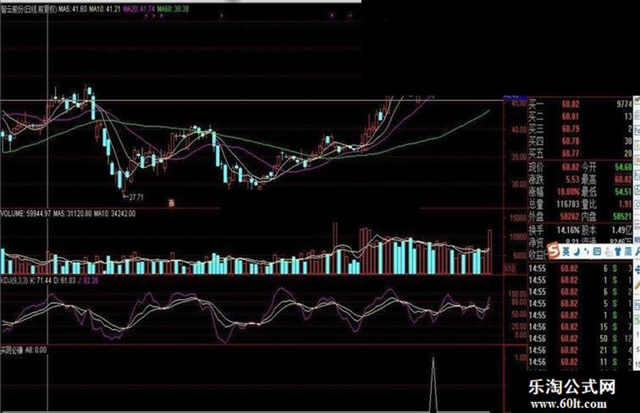
Task: Click the stock name title in the chart header
Action: [28, 9]
